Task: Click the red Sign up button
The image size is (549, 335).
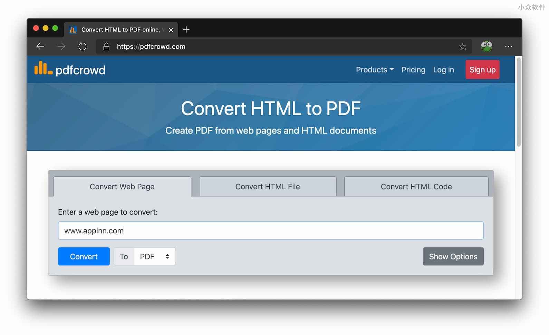Action: [482, 70]
